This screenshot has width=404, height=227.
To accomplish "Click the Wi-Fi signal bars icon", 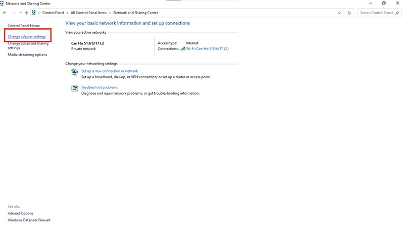I will coord(183,49).
